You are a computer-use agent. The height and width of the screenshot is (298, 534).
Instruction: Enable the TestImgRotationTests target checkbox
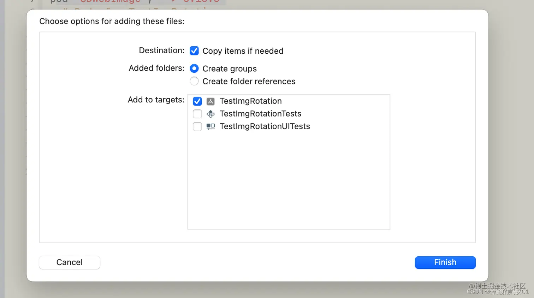coord(197,114)
